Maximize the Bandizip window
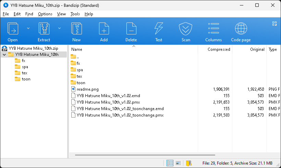Screen dimensions: 281x168 (257, 5)
